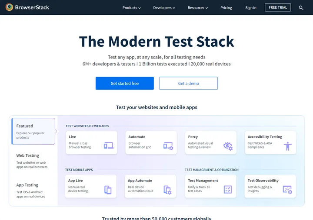Click the Live card devices icon
The height and width of the screenshot is (220, 313).
[x=109, y=146]
